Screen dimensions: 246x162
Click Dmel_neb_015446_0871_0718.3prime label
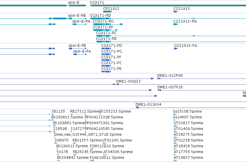[x=88, y=135]
